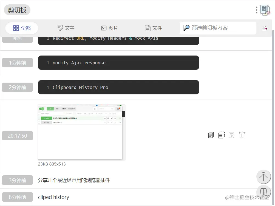The height and width of the screenshot is (206, 275).
Task: Click the 剪切板 title badge
Action: pos(17,10)
